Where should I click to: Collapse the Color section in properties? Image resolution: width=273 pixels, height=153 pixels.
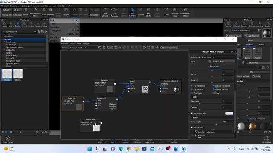click(192, 97)
